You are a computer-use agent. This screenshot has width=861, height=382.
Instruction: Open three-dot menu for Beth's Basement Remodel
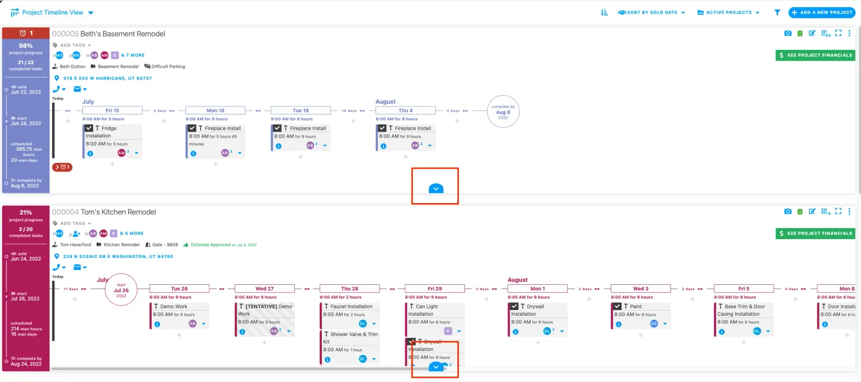point(849,33)
